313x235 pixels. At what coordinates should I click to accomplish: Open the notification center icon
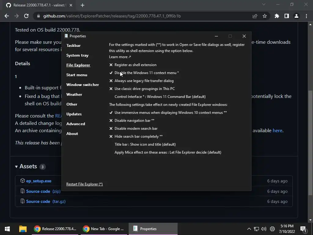(303, 229)
